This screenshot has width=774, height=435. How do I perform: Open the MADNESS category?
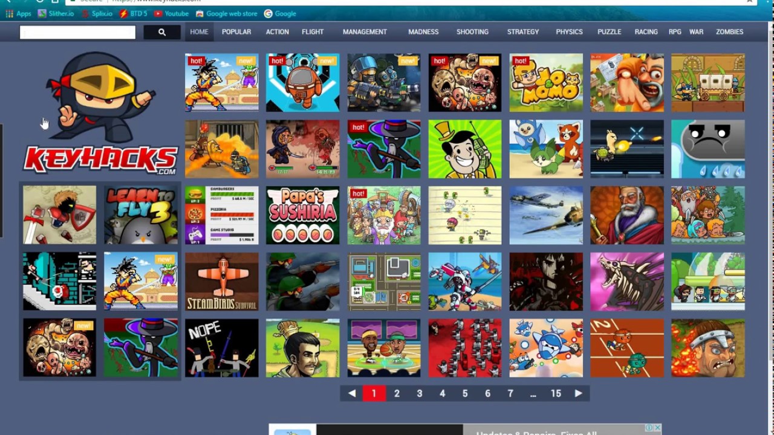(423, 32)
